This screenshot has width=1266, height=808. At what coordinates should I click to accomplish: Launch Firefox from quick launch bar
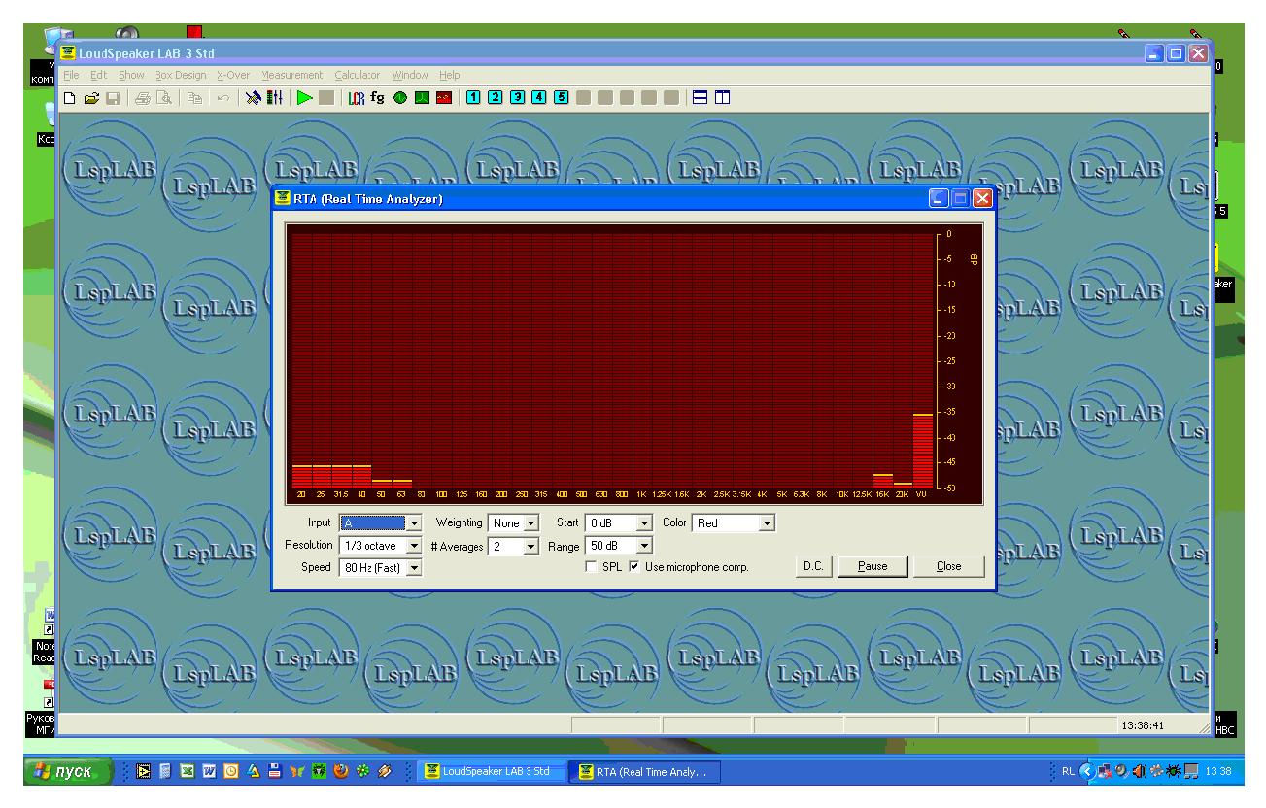coord(341,772)
